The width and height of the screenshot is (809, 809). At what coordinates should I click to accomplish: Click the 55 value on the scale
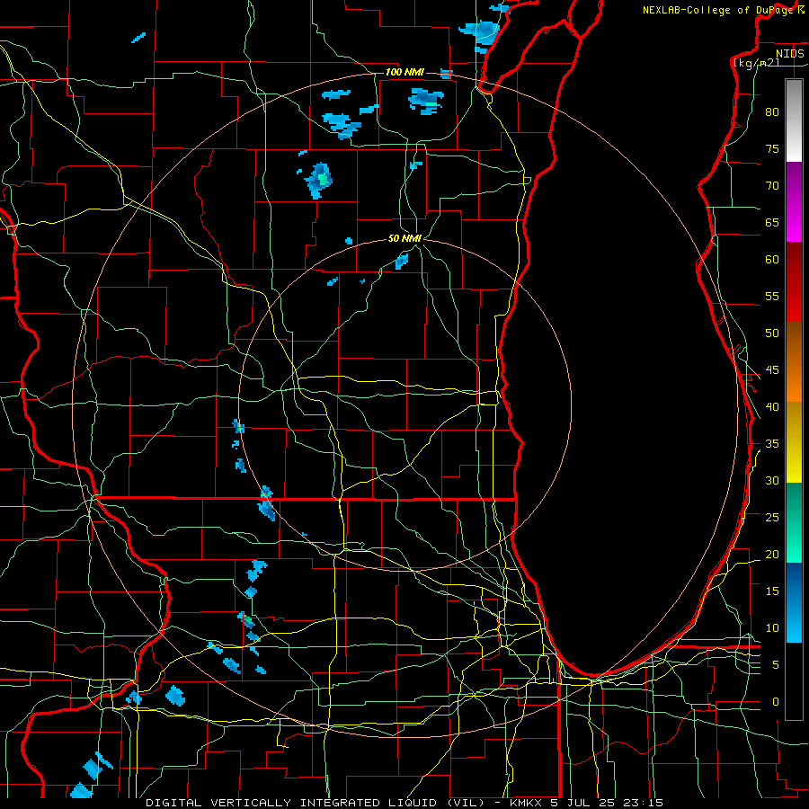pyautogui.click(x=772, y=297)
